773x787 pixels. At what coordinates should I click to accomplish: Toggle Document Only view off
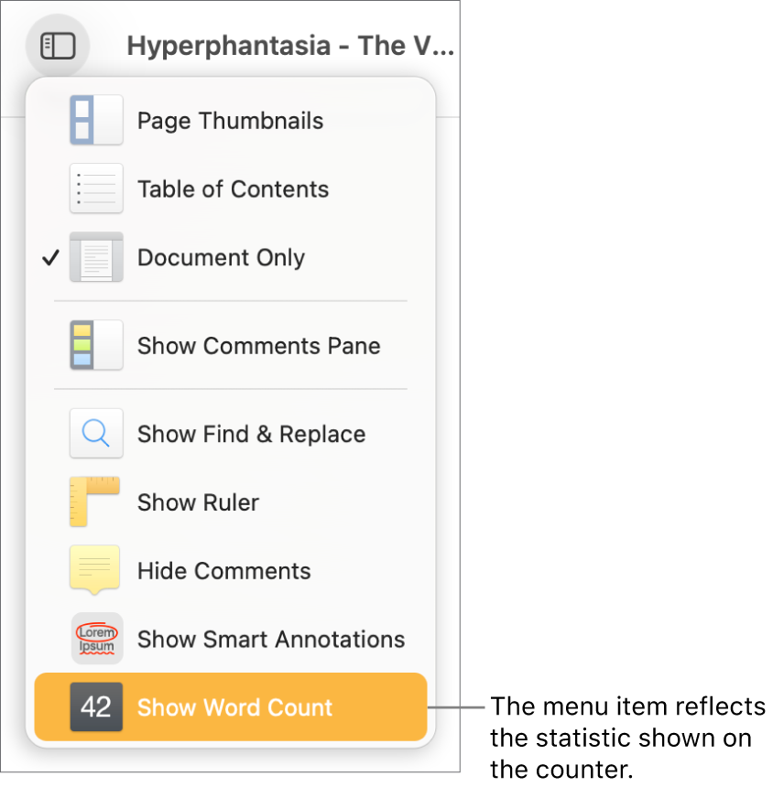(x=220, y=257)
